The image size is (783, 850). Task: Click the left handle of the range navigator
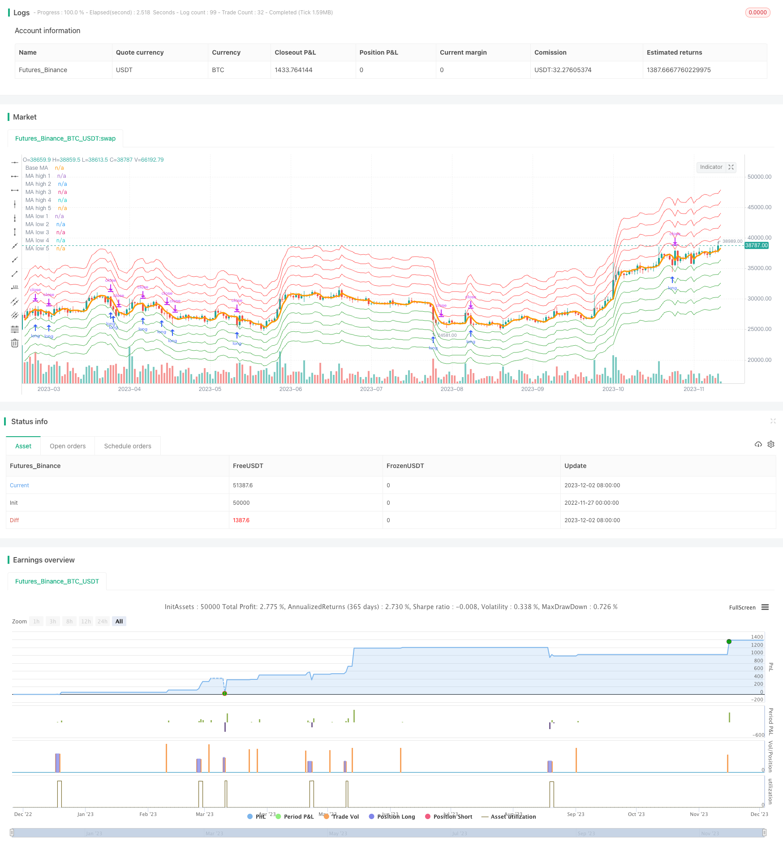click(12, 833)
